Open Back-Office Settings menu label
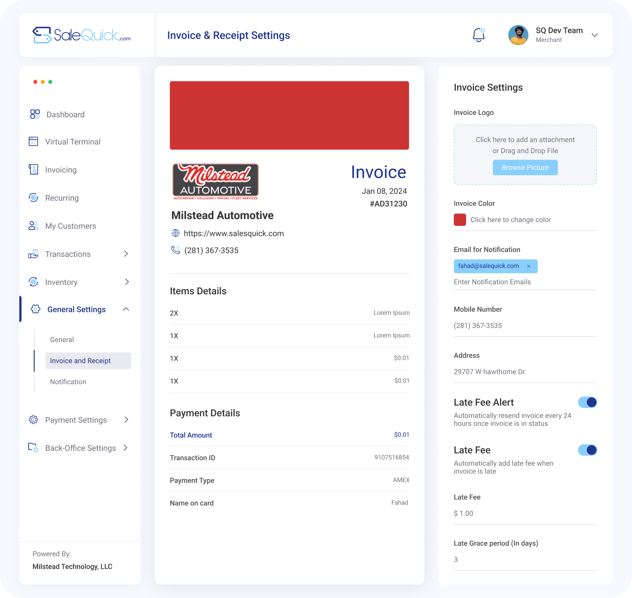The width and height of the screenshot is (632, 598). click(x=81, y=448)
